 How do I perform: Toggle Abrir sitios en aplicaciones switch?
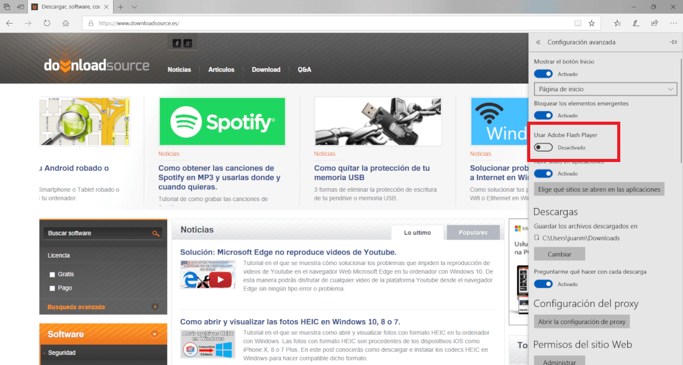tap(543, 173)
